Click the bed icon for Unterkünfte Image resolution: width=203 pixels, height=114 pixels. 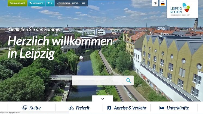(x=162, y=108)
